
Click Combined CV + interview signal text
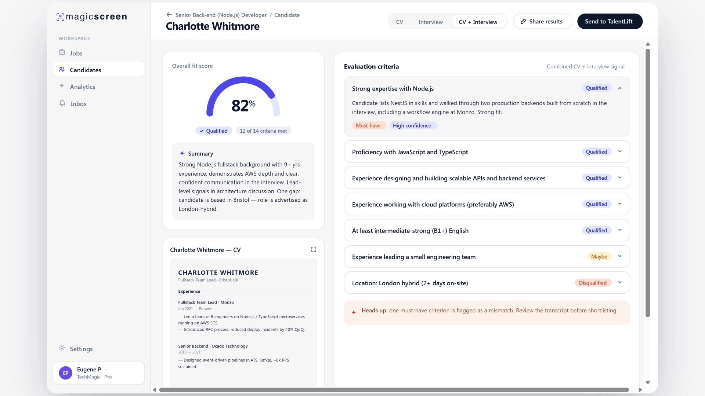585,66
